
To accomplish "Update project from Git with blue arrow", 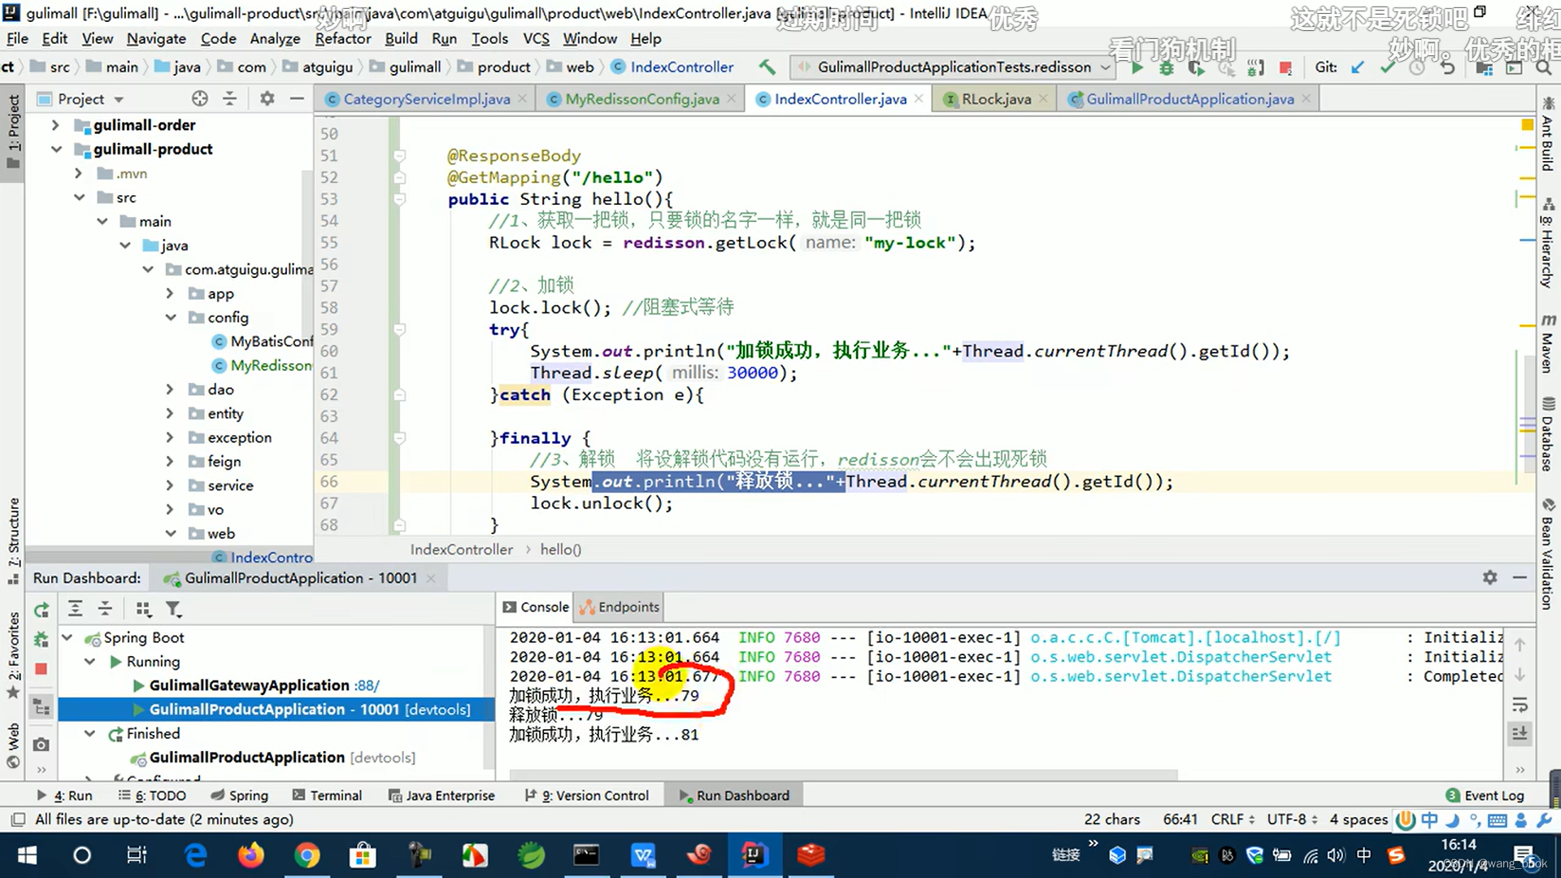I will point(1357,67).
